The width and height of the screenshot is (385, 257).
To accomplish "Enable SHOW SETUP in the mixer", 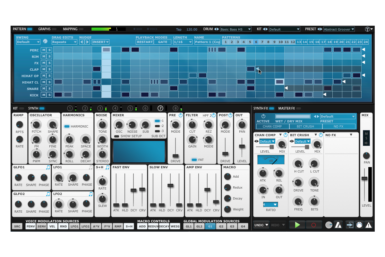I will 117,136.
